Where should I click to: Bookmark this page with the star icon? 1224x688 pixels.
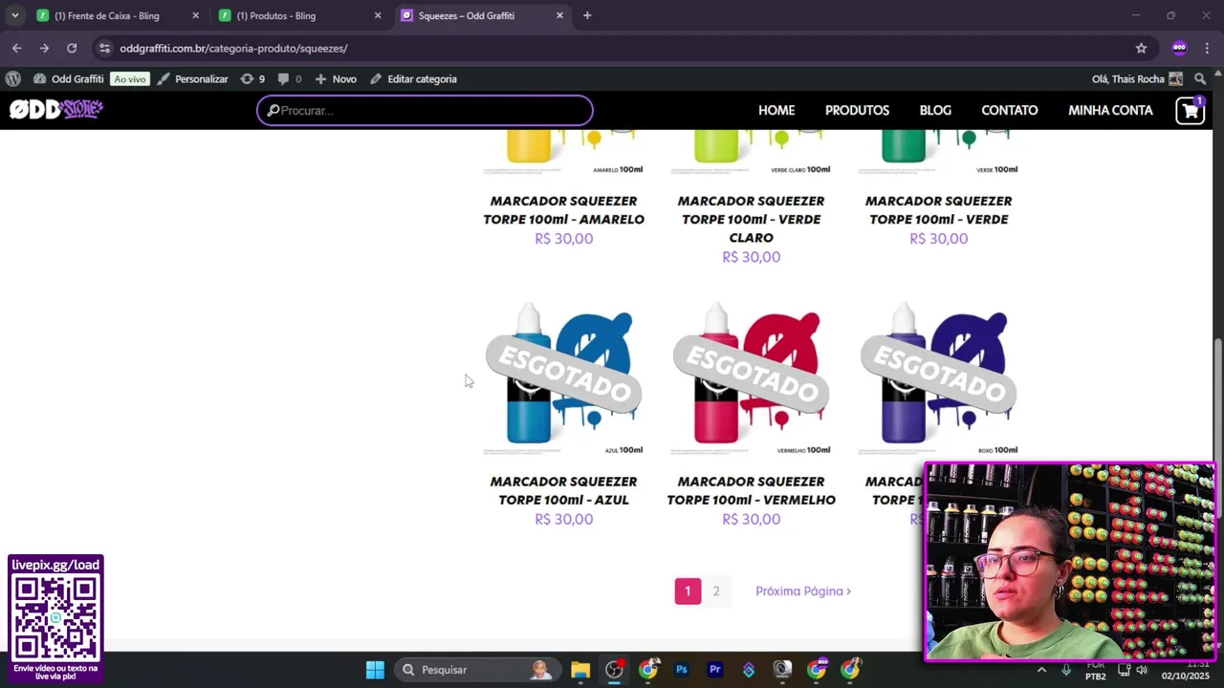point(1141,48)
